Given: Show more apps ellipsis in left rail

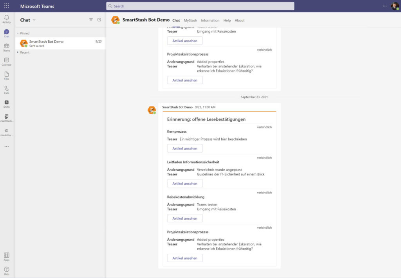Looking at the screenshot, I should [7, 146].
